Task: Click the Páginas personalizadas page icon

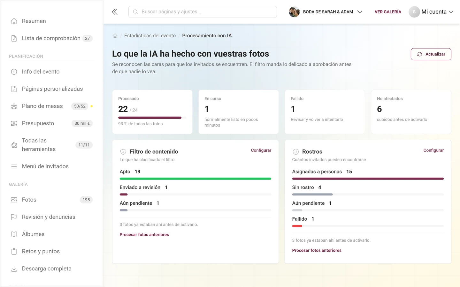Action: (x=14, y=89)
